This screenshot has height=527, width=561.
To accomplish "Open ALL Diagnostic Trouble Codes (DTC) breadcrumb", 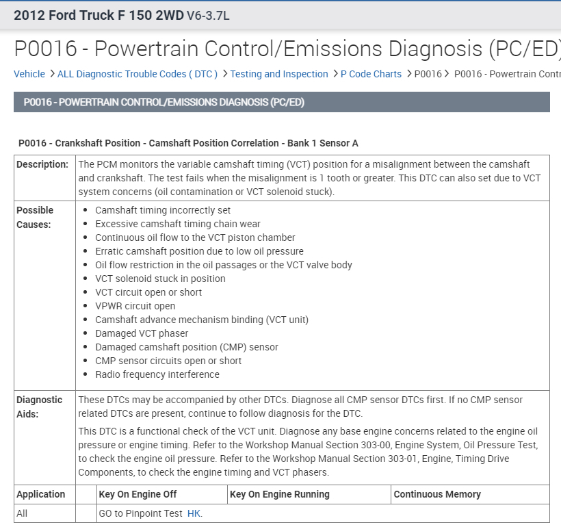I will click(137, 74).
